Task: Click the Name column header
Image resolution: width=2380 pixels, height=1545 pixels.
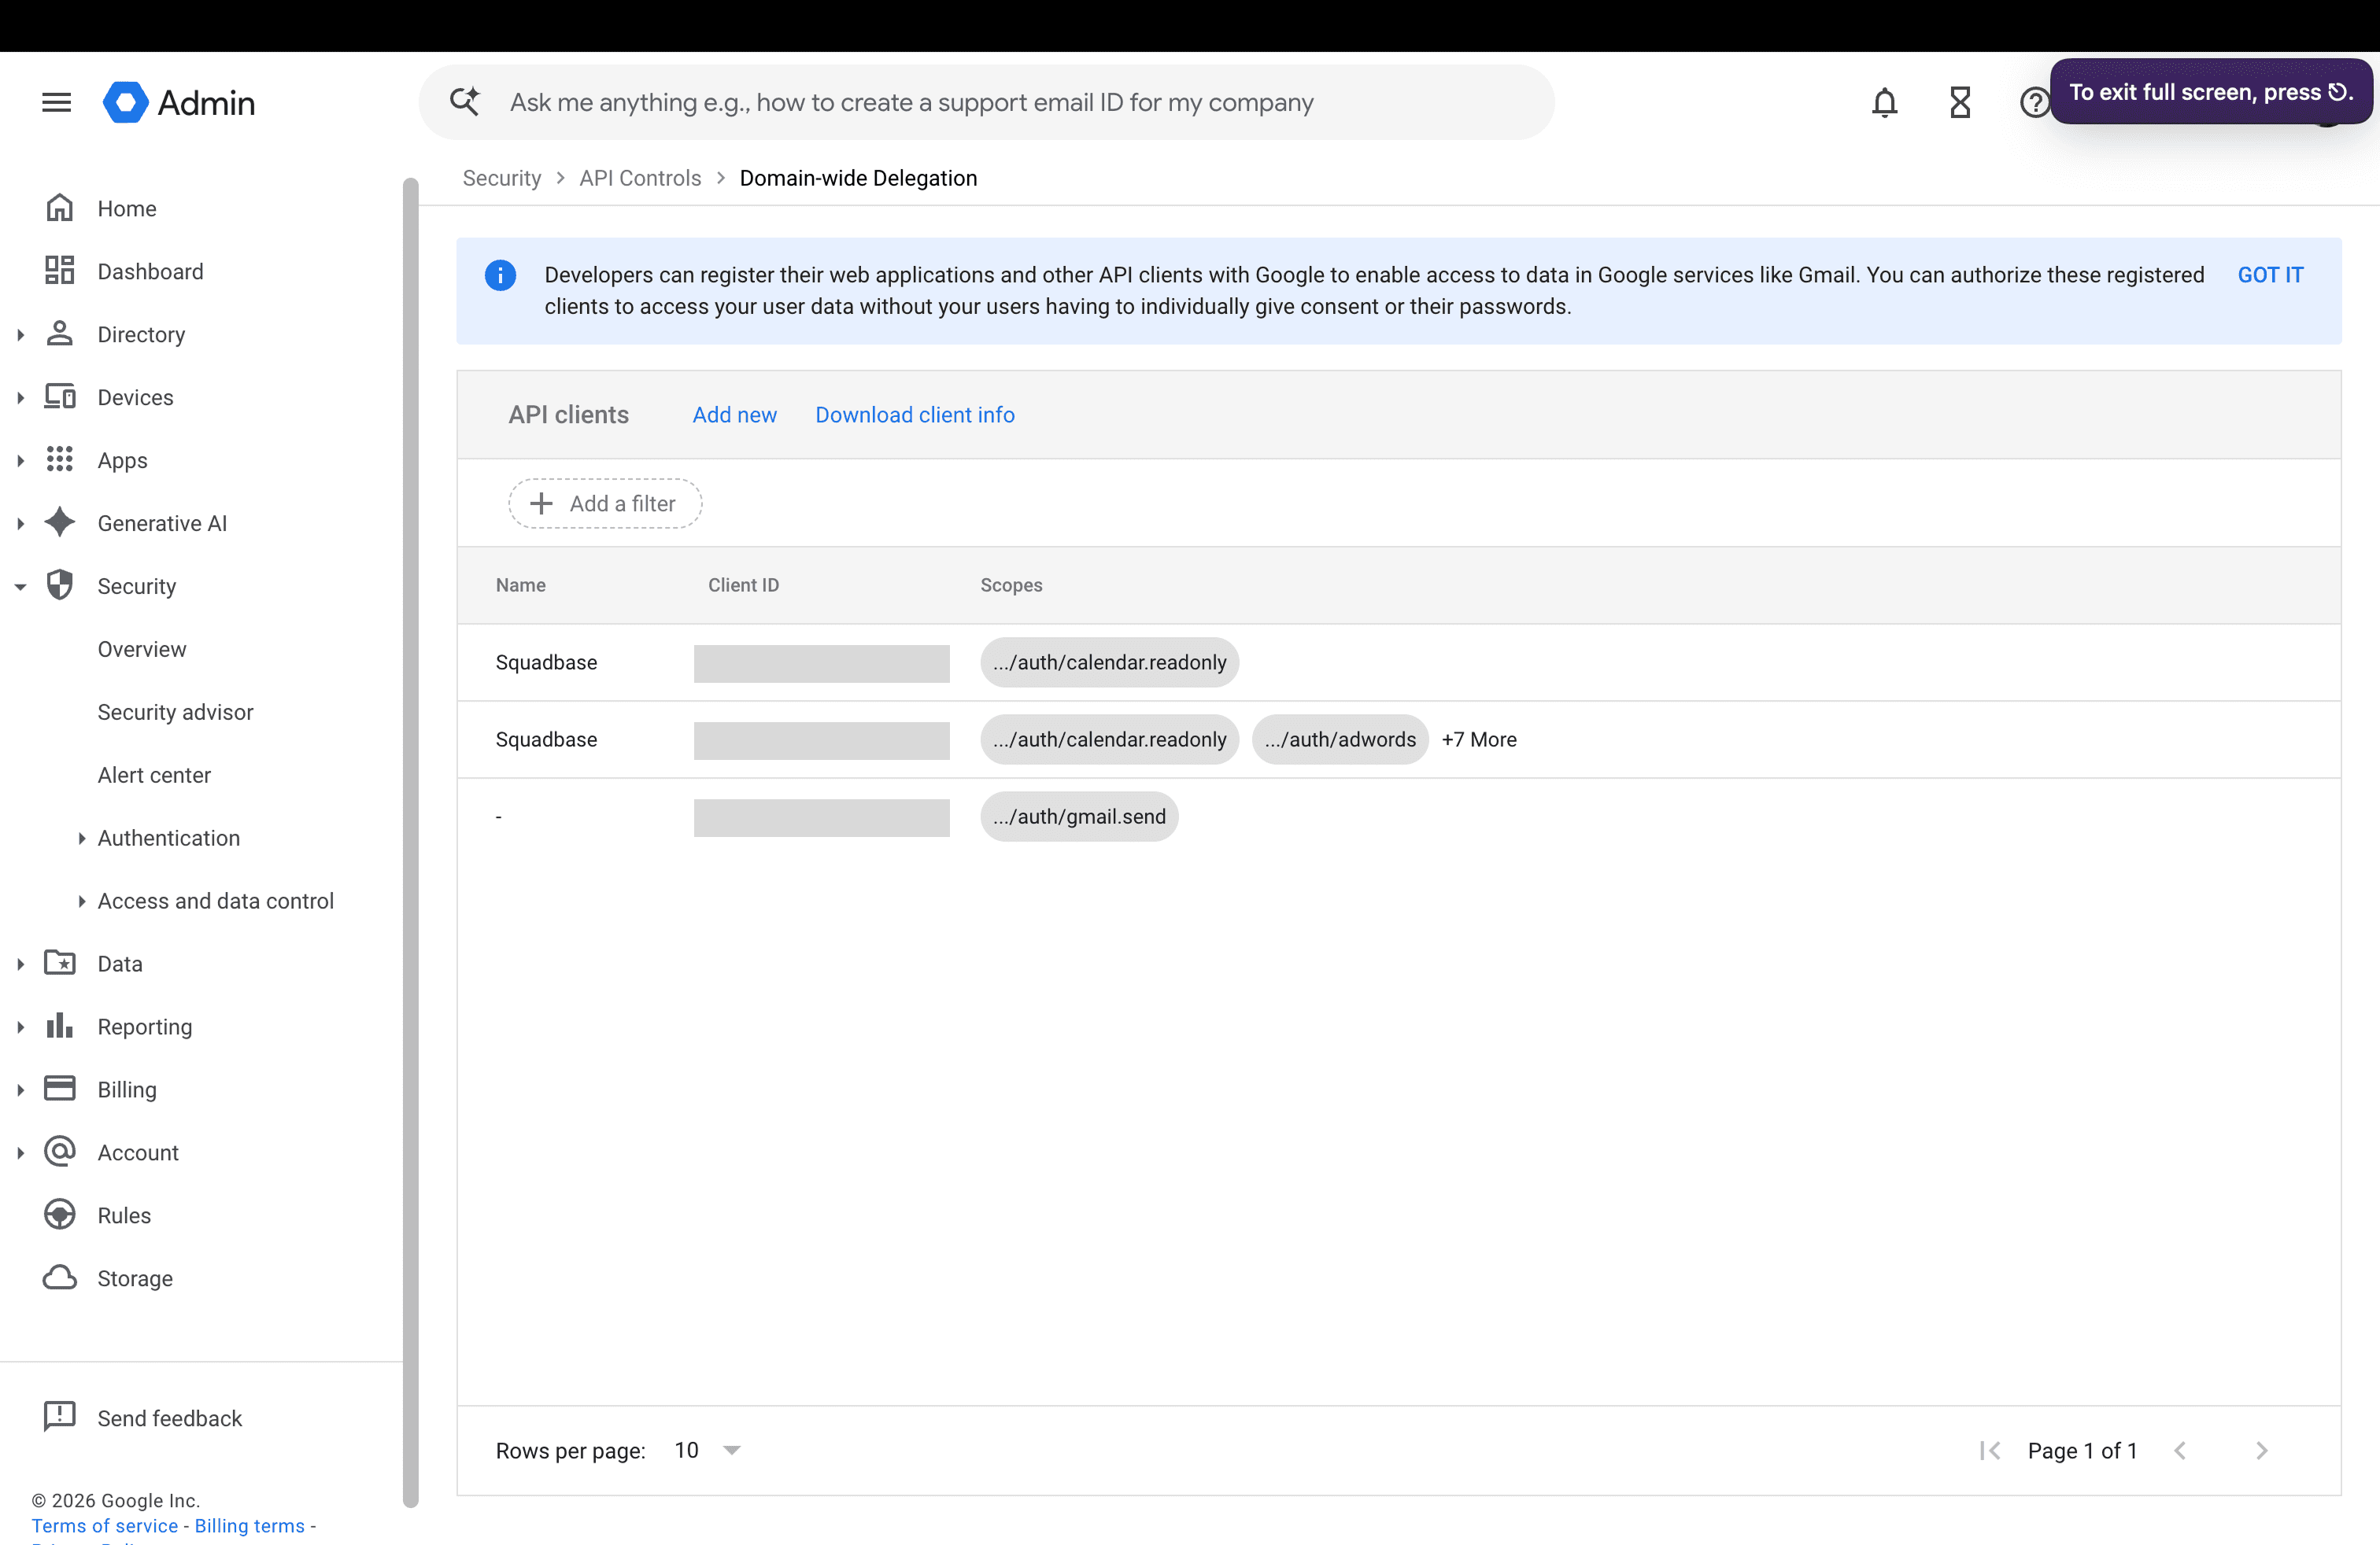Action: (x=521, y=584)
